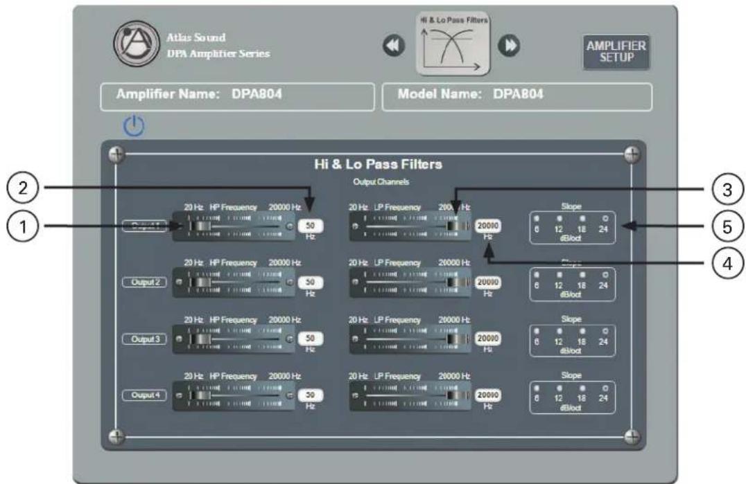Click the Output 2 channel label
The height and width of the screenshot is (484, 746).
pyautogui.click(x=145, y=282)
